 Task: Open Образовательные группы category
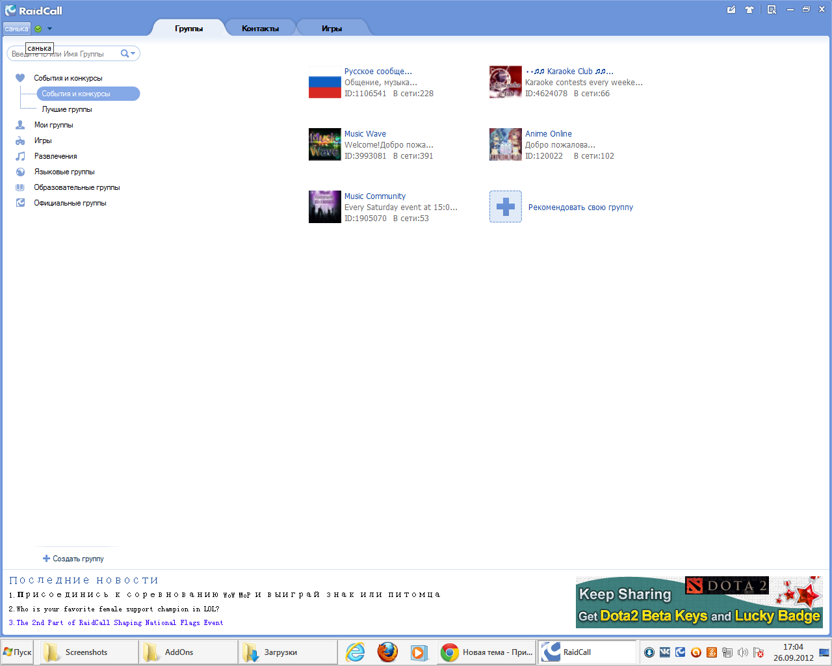pyautogui.click(x=77, y=187)
